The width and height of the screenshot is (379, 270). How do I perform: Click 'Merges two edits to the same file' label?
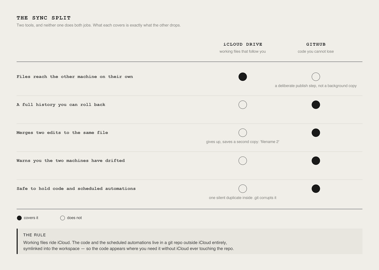coord(62,133)
